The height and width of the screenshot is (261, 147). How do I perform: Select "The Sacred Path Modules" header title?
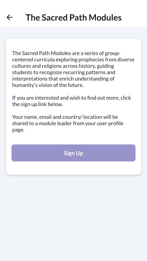(x=73, y=18)
